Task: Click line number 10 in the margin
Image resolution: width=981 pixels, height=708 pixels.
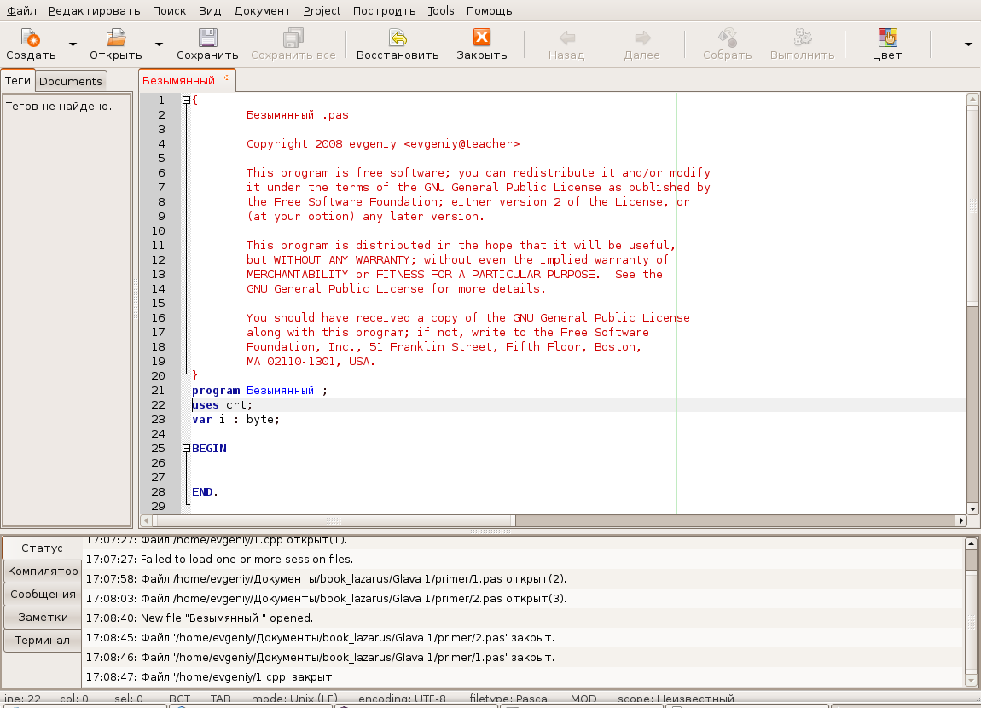Action: (x=159, y=231)
